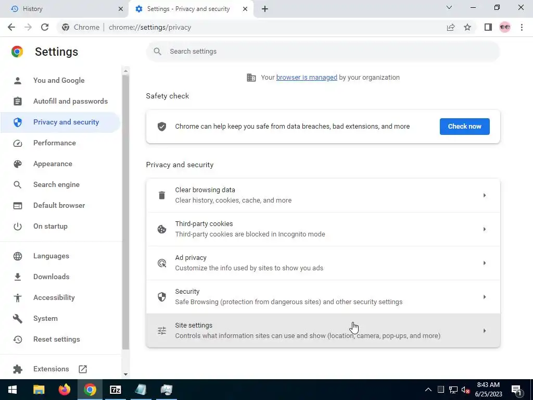Open the notification center icon
Image resolution: width=533 pixels, height=400 pixels.
point(516,390)
